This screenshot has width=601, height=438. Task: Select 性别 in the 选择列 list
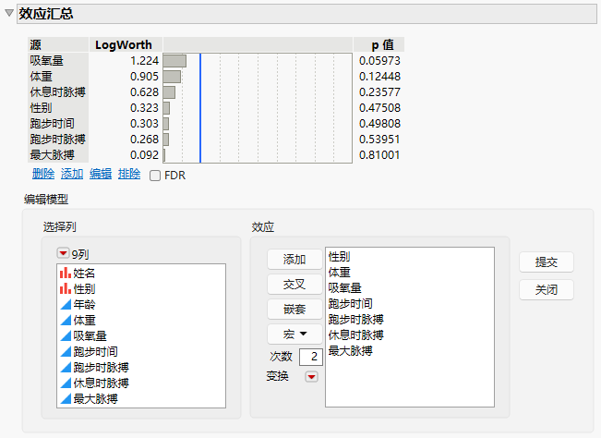[84, 289]
